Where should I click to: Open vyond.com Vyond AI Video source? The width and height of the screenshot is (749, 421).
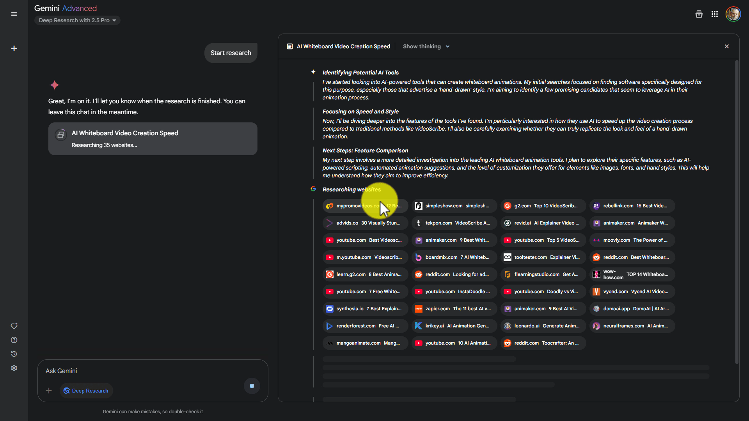(x=632, y=292)
